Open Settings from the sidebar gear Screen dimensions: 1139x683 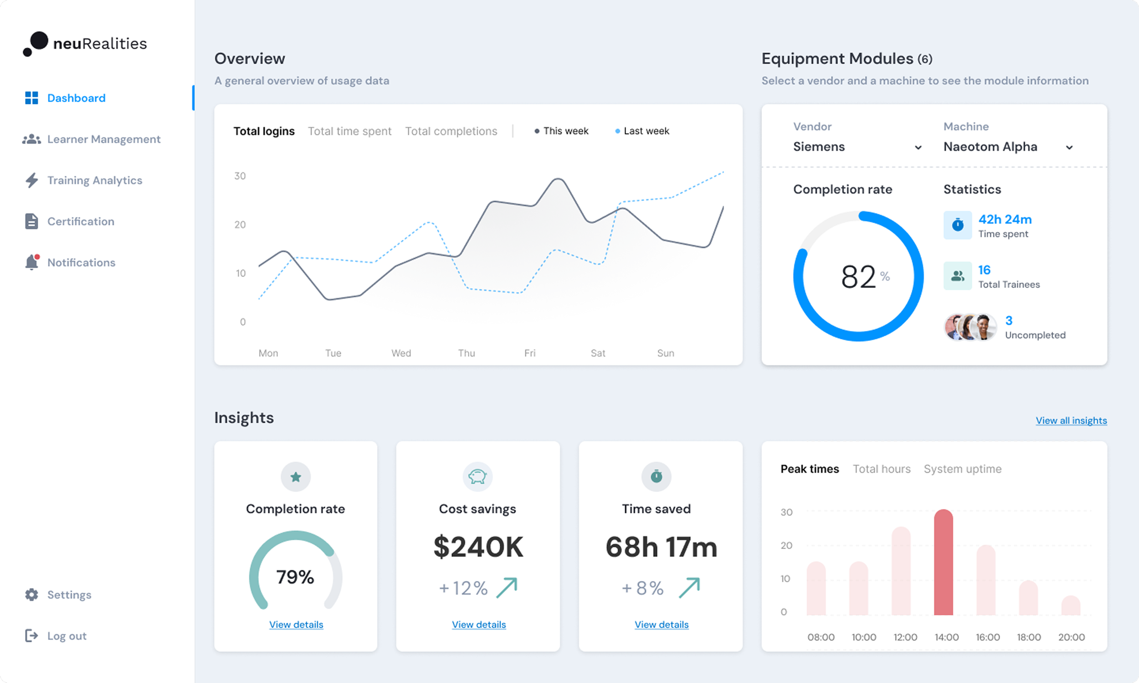pyautogui.click(x=31, y=595)
